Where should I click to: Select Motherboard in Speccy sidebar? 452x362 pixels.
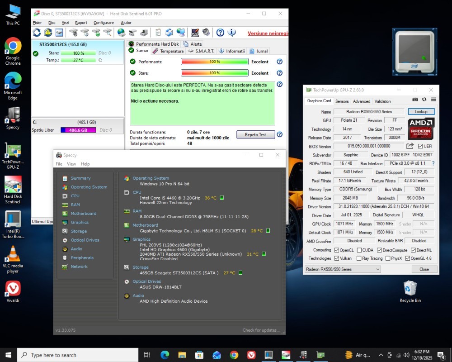click(x=83, y=214)
